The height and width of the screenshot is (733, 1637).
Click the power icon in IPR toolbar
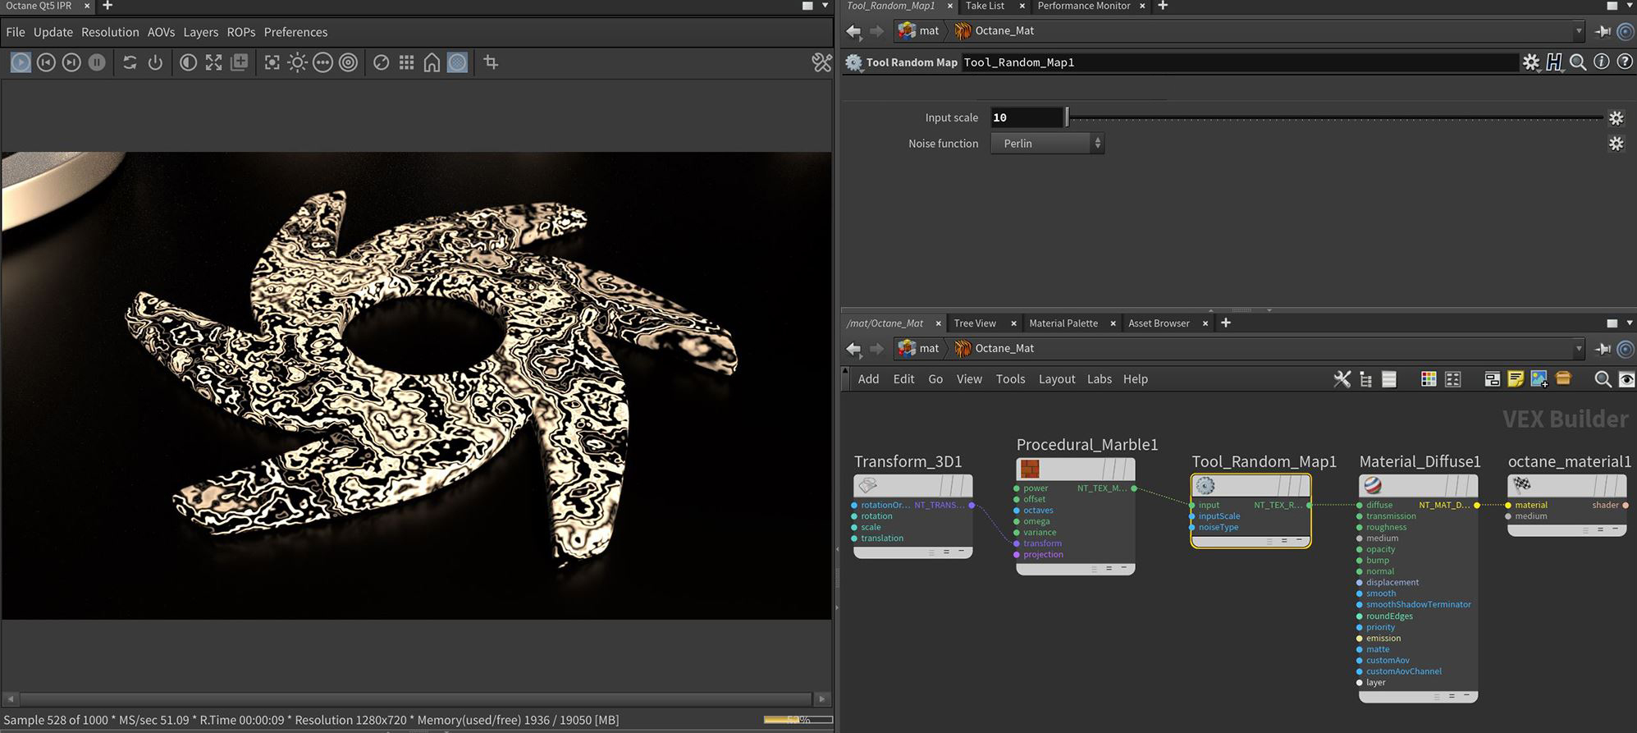click(155, 62)
